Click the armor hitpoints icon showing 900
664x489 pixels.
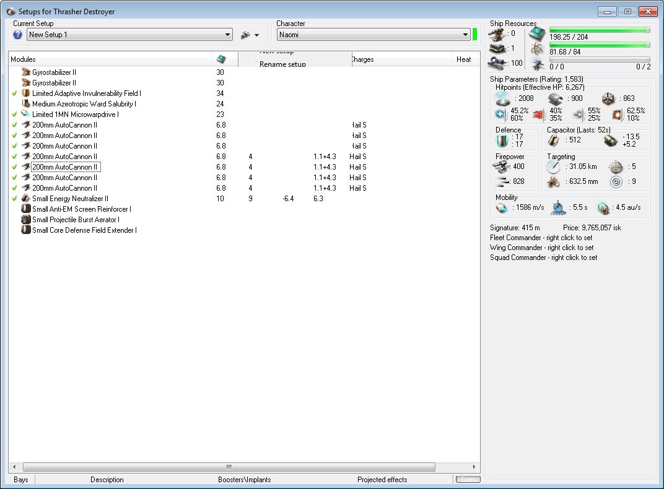click(x=555, y=98)
